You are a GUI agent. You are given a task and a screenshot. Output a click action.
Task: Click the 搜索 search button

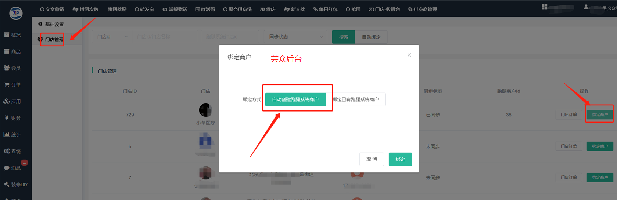point(344,37)
